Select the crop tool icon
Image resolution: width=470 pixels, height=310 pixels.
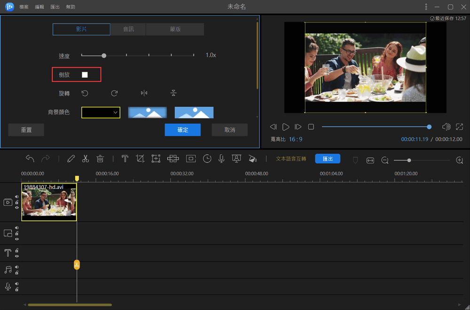[x=140, y=159]
